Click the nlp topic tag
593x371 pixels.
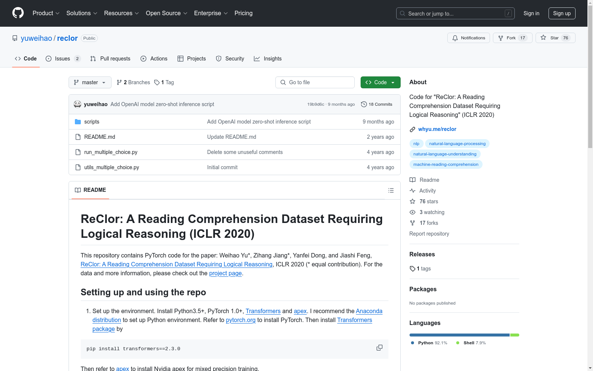pyautogui.click(x=417, y=144)
